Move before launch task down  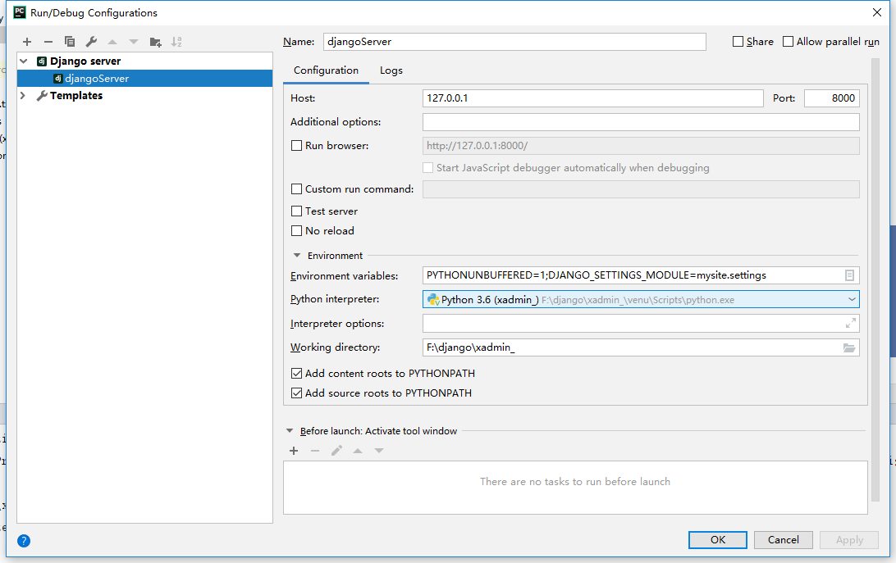tap(379, 451)
